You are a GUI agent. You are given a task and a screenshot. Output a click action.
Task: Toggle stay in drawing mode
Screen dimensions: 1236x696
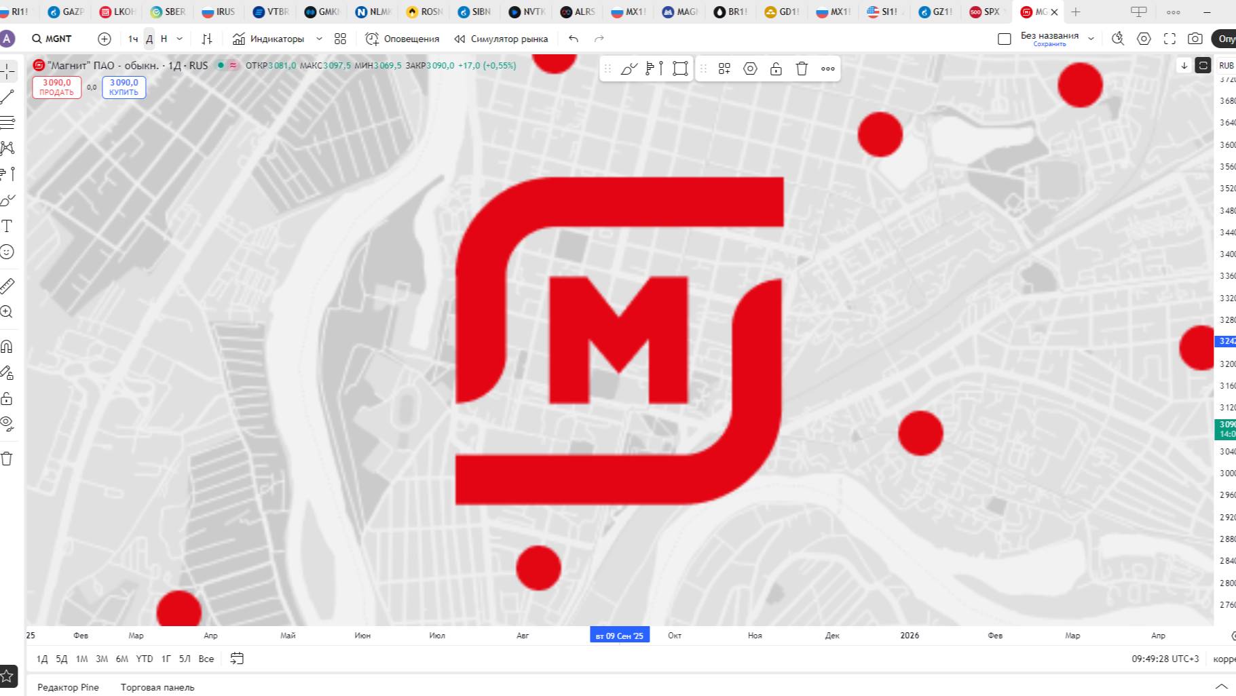[7, 372]
